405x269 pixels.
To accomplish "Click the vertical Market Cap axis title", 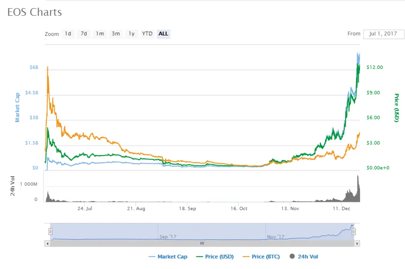I will [17, 107].
